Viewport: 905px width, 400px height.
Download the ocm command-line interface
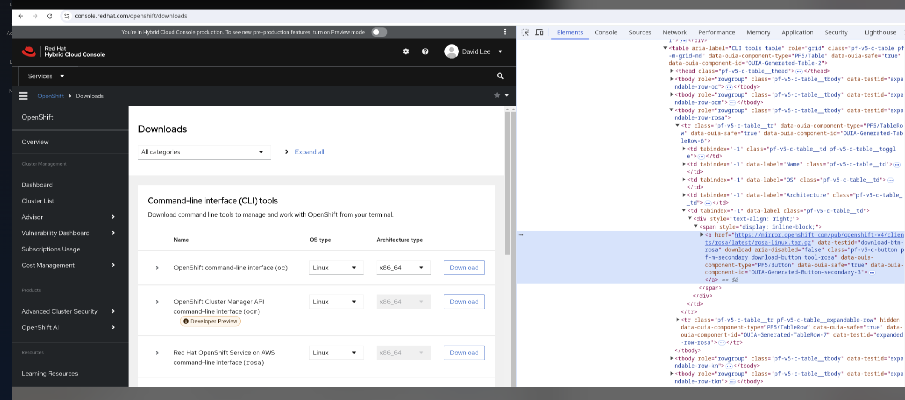(464, 302)
